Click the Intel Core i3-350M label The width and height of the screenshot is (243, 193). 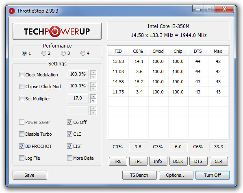(169, 26)
